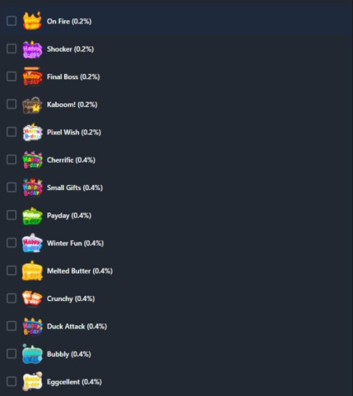This screenshot has height=396, width=353.
Task: Pick the teal Bubbly icon
Action: 32,354
